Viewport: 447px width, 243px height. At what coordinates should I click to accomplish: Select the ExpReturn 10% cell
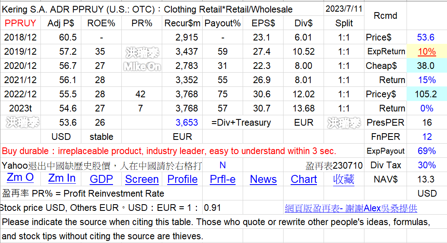427,51
